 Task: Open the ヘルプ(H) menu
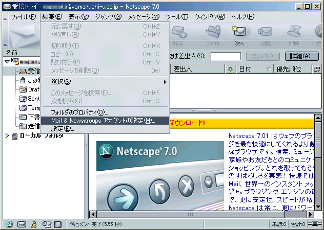[x=242, y=17]
